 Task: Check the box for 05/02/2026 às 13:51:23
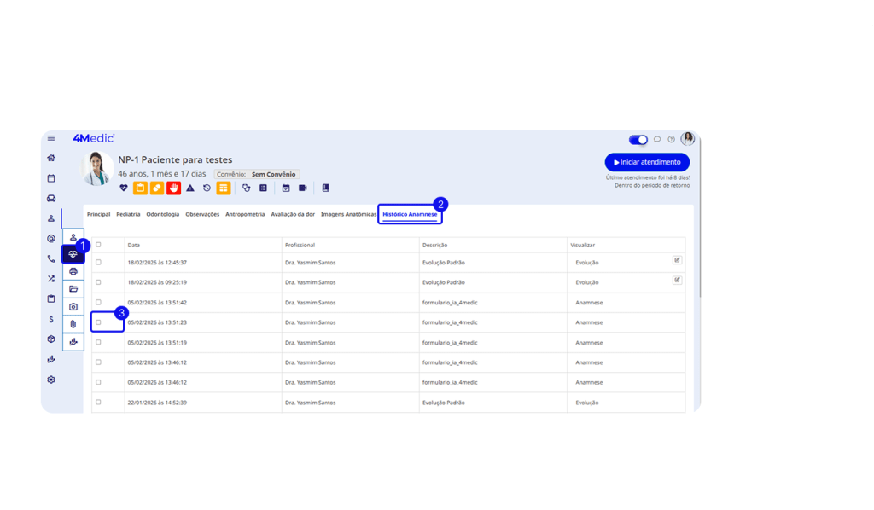pyautogui.click(x=98, y=322)
